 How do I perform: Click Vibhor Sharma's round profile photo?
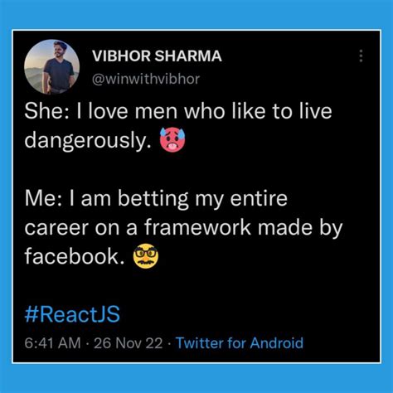coord(52,67)
